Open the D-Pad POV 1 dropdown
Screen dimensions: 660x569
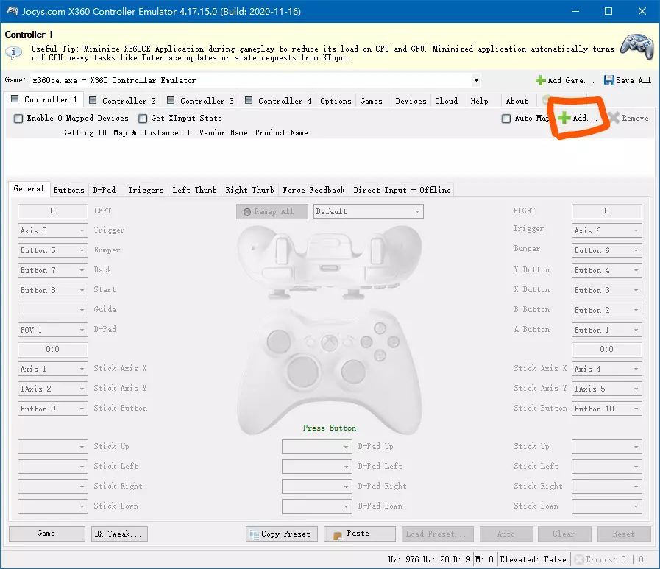click(x=53, y=329)
